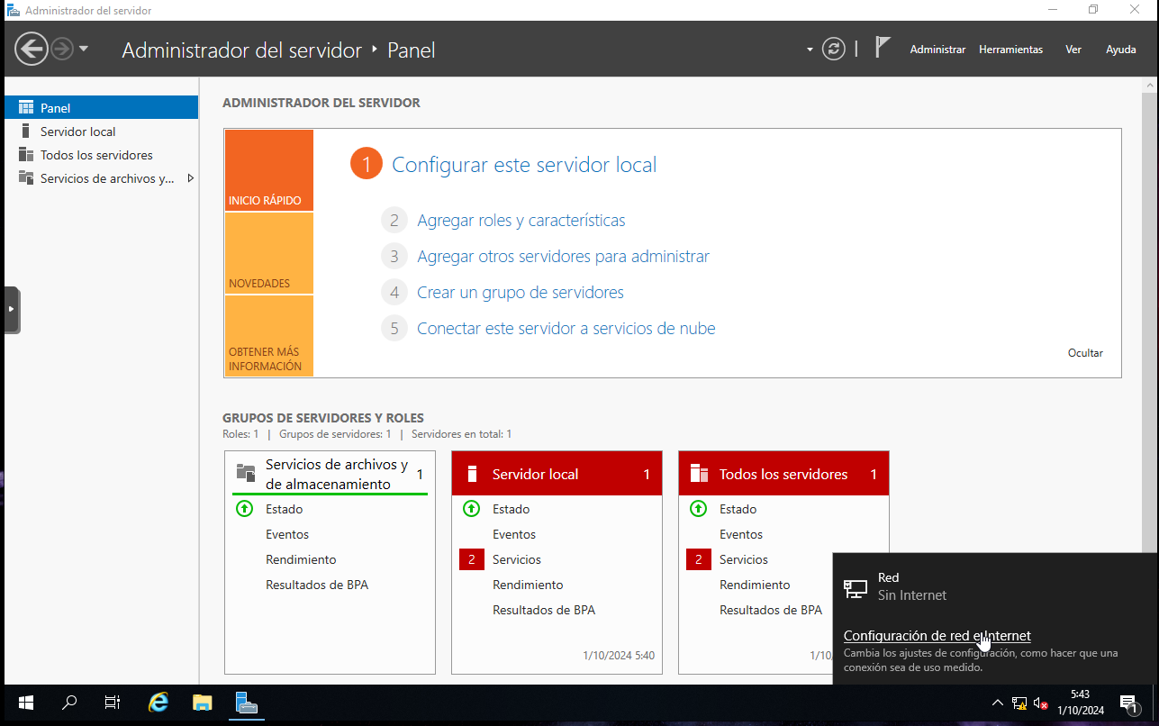The height and width of the screenshot is (726, 1159).
Task: Click Rendimiento in the file services tile
Action: pos(301,559)
